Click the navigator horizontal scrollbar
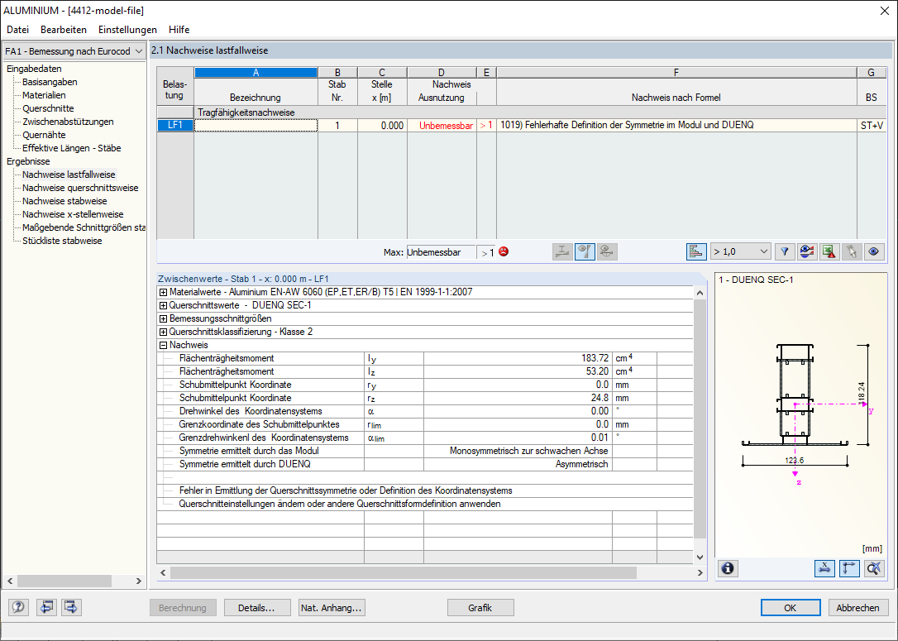 click(x=64, y=581)
